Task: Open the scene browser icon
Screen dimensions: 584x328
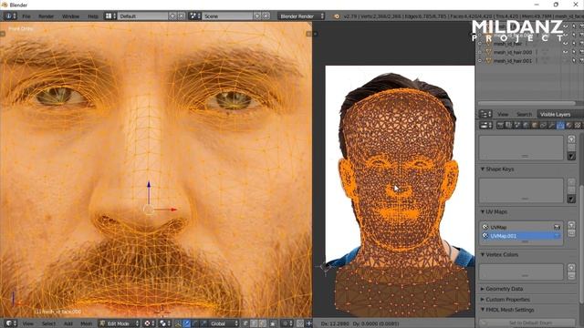Action: click(195, 16)
